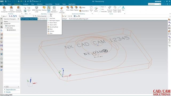This screenshot has height=96, width=171.
Task: Click the Save icon in the title bar
Action: click(6, 1)
